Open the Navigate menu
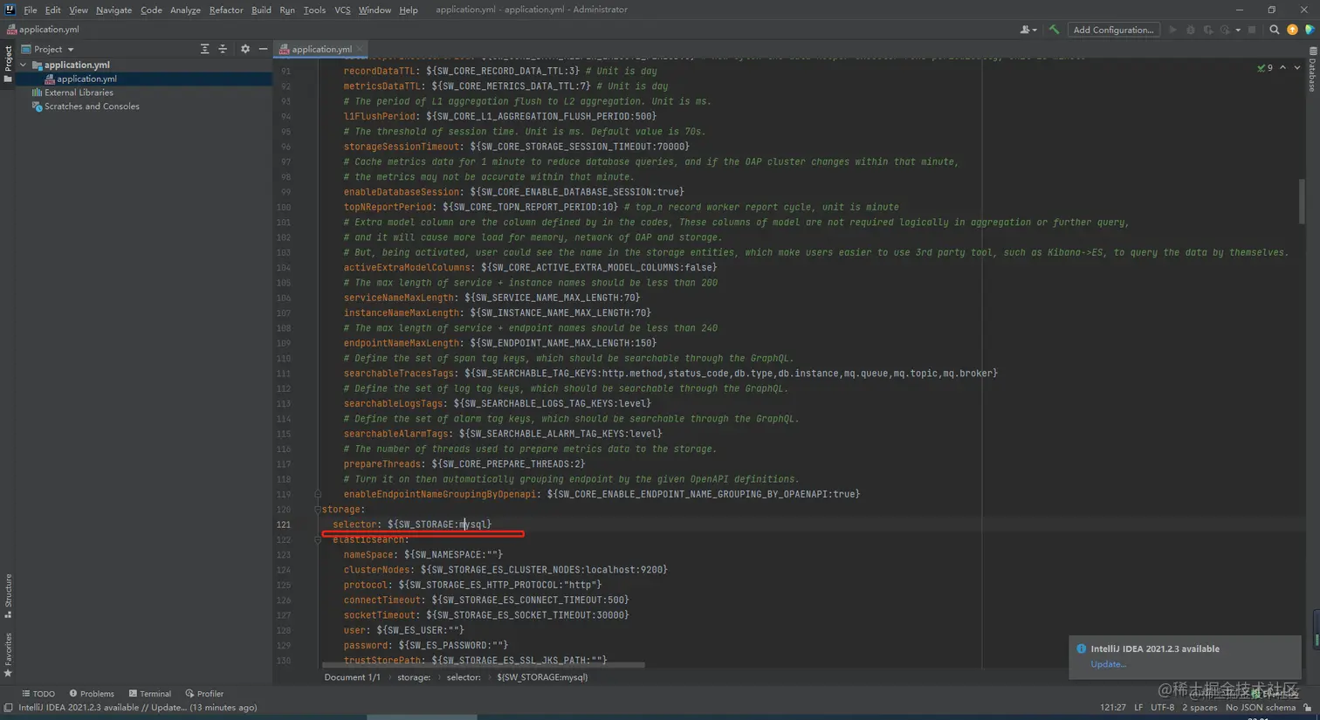Viewport: 1320px width, 720px height. 113,10
